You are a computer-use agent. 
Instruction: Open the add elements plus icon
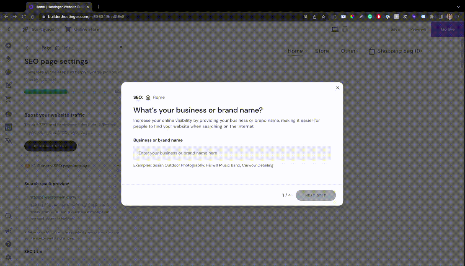point(8,46)
